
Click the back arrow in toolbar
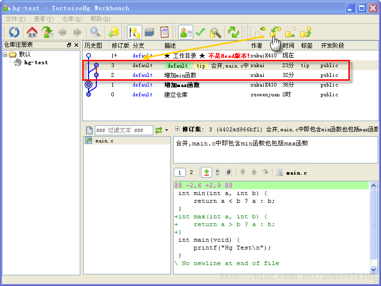pos(62,32)
